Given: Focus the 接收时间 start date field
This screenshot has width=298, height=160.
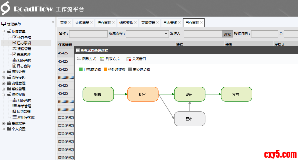Looking at the screenshot, I should [265, 34].
